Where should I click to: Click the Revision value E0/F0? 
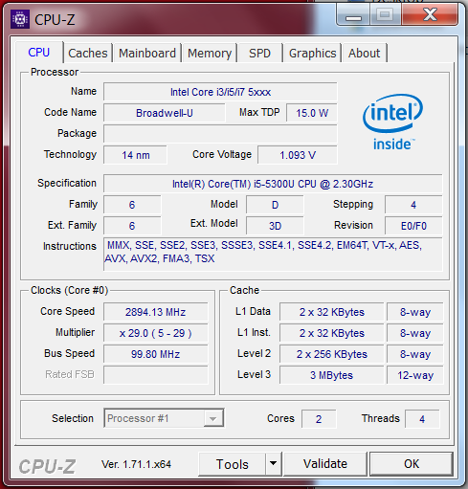tap(413, 226)
